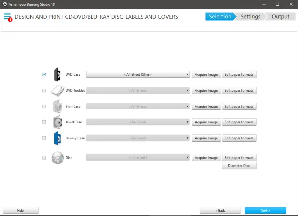Open the DVD Booklet paper format dropdown
Viewport: 298px width, 216px height.
tap(138, 90)
